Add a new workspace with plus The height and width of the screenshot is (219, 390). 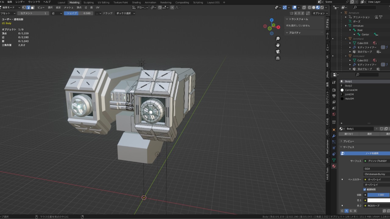point(224,2)
